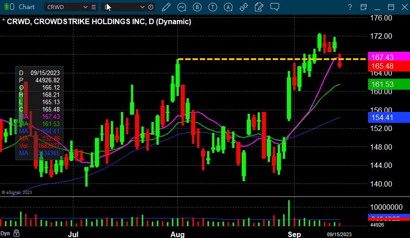This screenshot has height=238, width=410.
Task: Open the notes edit page icon
Action: (259, 7)
